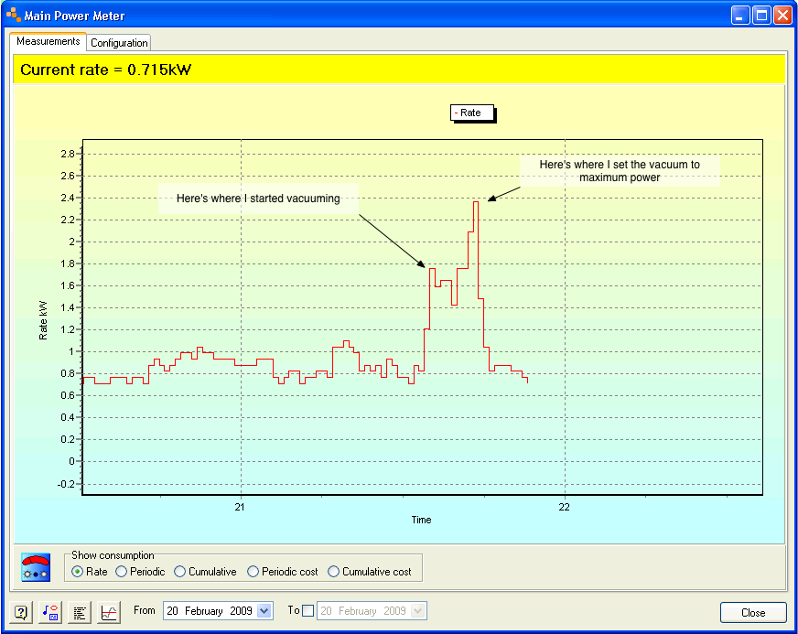
Task: Click the text list icon button
Action: tap(80, 612)
